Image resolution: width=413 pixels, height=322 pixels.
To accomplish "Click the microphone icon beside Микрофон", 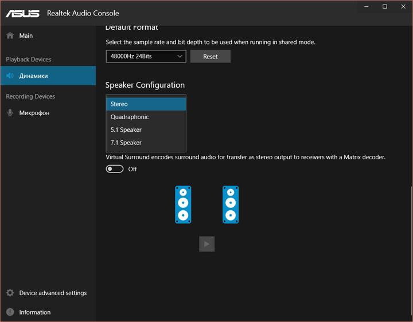I will click(10, 113).
